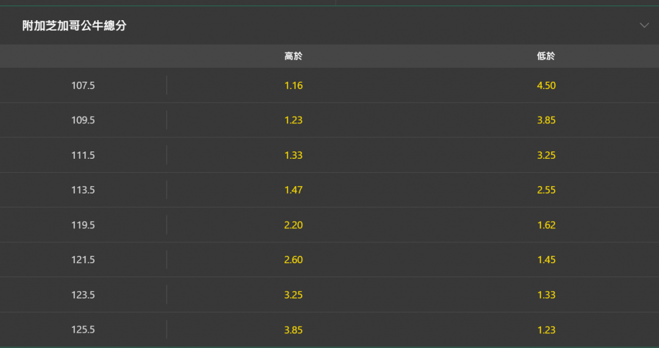Pick over 109.5 at odds 1.23
This screenshot has height=348, width=659.
coord(293,120)
